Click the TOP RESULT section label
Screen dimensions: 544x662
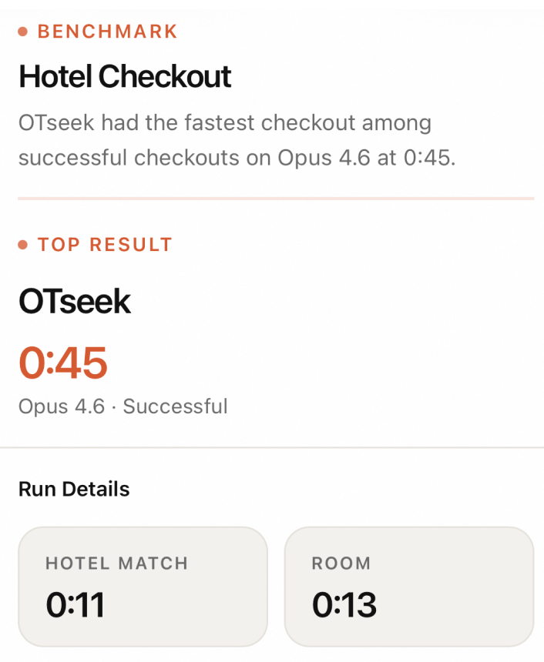click(105, 245)
